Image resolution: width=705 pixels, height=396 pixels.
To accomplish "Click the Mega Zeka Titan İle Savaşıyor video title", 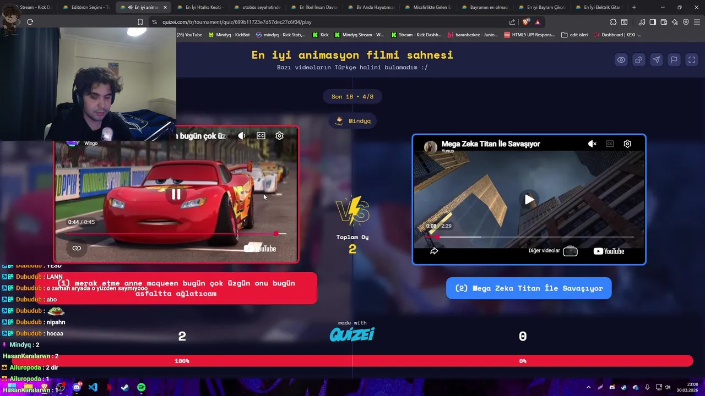I will pos(491,144).
